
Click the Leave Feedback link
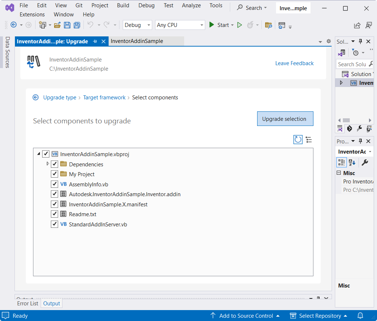[x=294, y=63]
